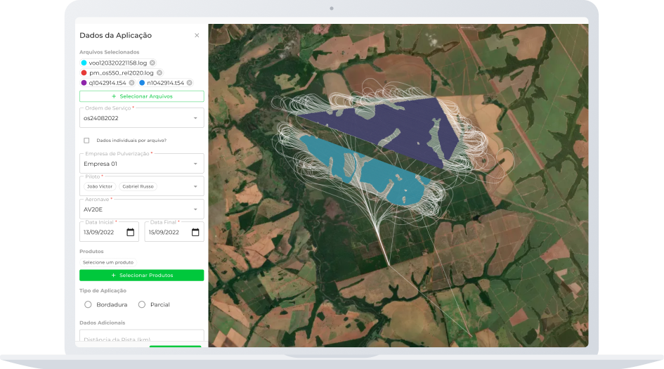Expand Ordem de Serviço dropdown
The image size is (664, 369).
click(x=195, y=118)
